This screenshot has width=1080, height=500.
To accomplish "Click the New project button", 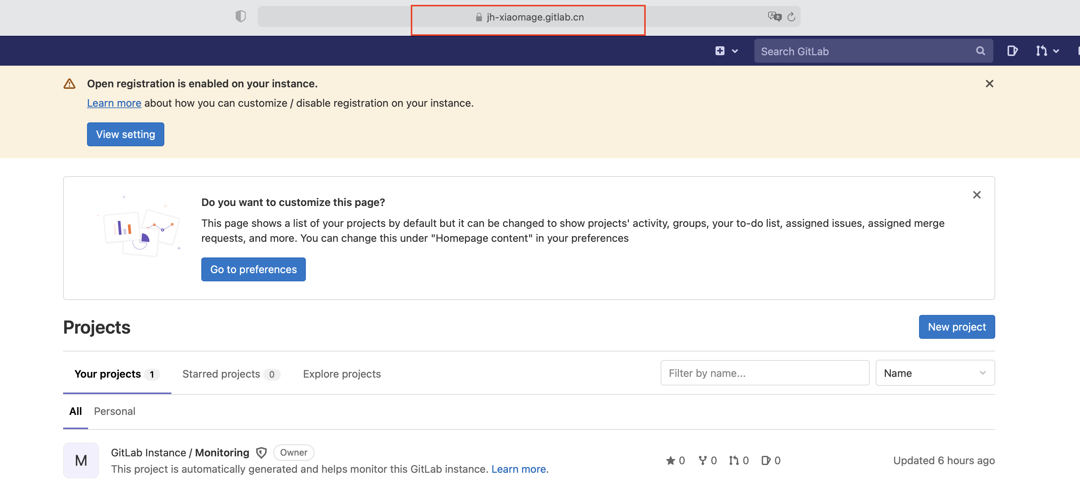I will tap(957, 326).
